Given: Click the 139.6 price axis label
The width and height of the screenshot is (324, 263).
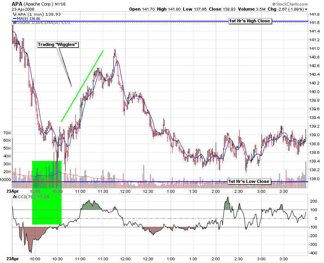Looking at the screenshot, I should [314, 109].
